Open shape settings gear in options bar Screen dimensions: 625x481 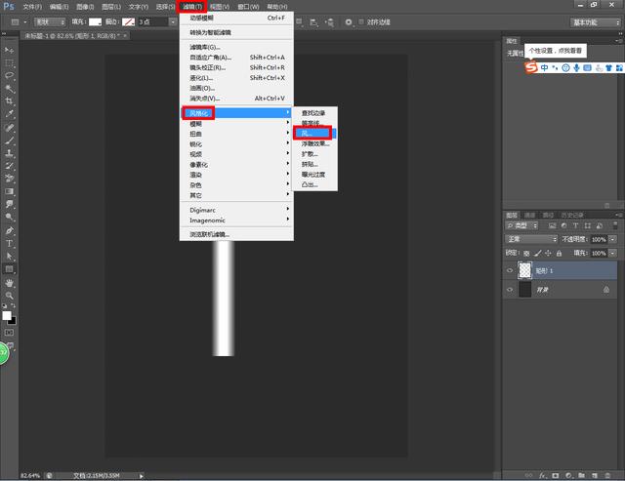[x=349, y=22]
